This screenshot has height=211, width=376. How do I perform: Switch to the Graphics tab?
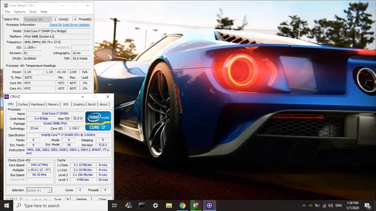(x=79, y=104)
